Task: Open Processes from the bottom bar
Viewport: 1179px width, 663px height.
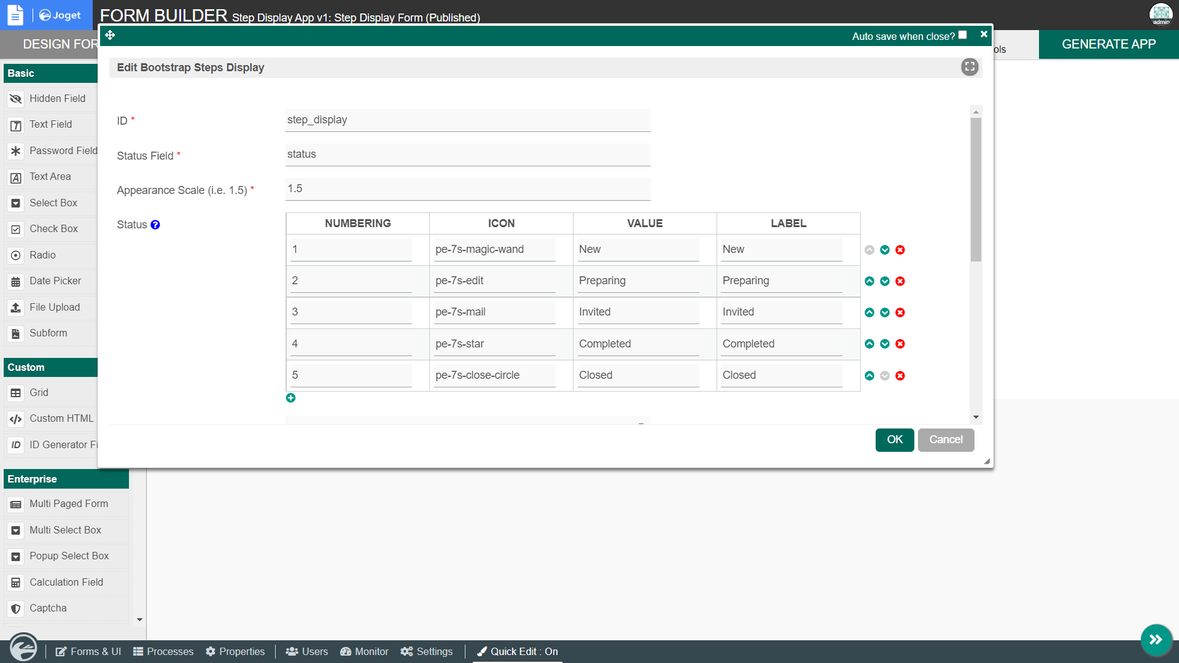Action: (x=163, y=651)
